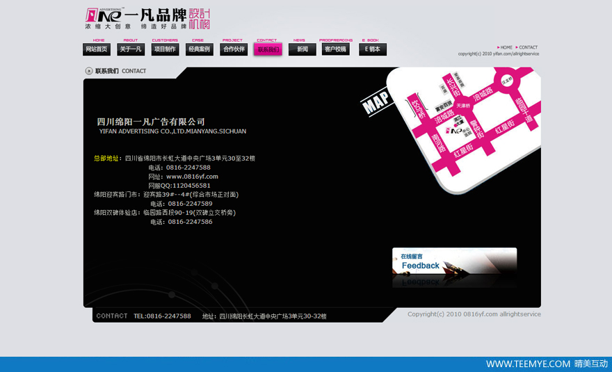This screenshot has height=372, width=612.
Task: Select the phone number 0816-2247589
Action: tap(190, 204)
